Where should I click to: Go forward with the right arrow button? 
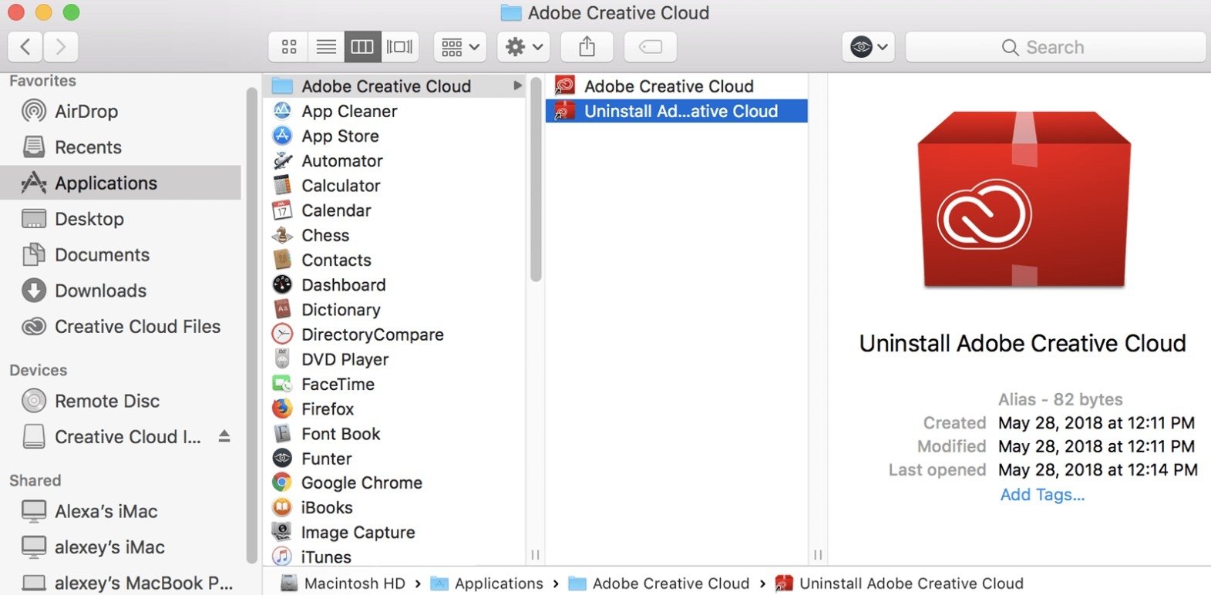61,47
